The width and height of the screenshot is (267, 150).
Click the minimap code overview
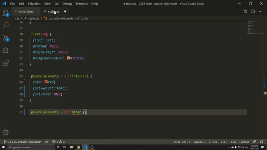pyautogui.click(x=255, y=27)
